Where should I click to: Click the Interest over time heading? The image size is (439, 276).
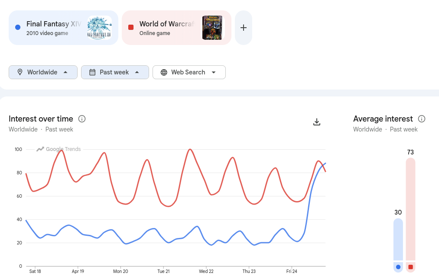pyautogui.click(x=41, y=119)
